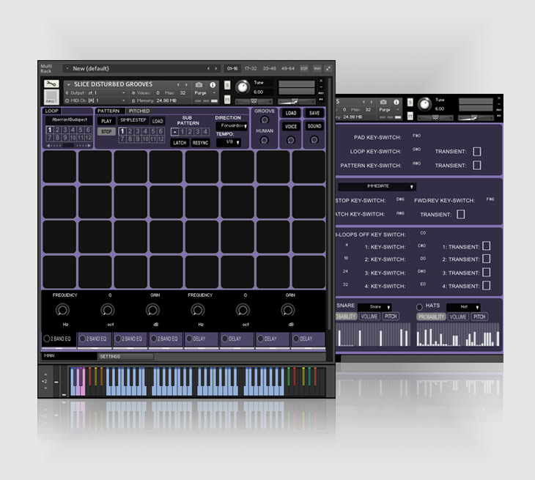535x480 pixels.
Task: Click the wrench icon in instrument header
Action: click(x=51, y=86)
